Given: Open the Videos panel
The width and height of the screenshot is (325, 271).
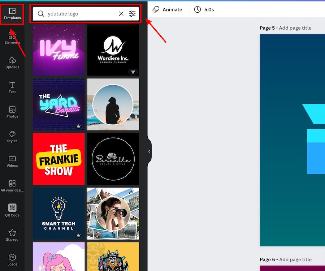Looking at the screenshot, I should click(12, 161).
